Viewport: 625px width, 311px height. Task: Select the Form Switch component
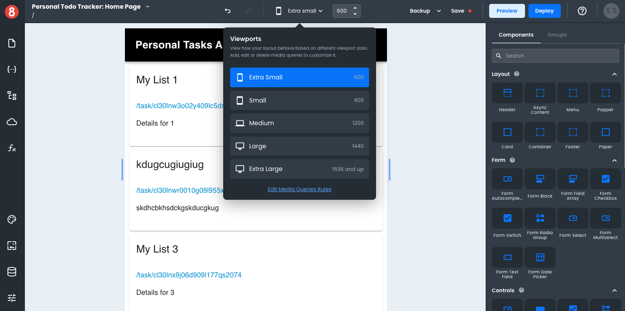(x=507, y=218)
